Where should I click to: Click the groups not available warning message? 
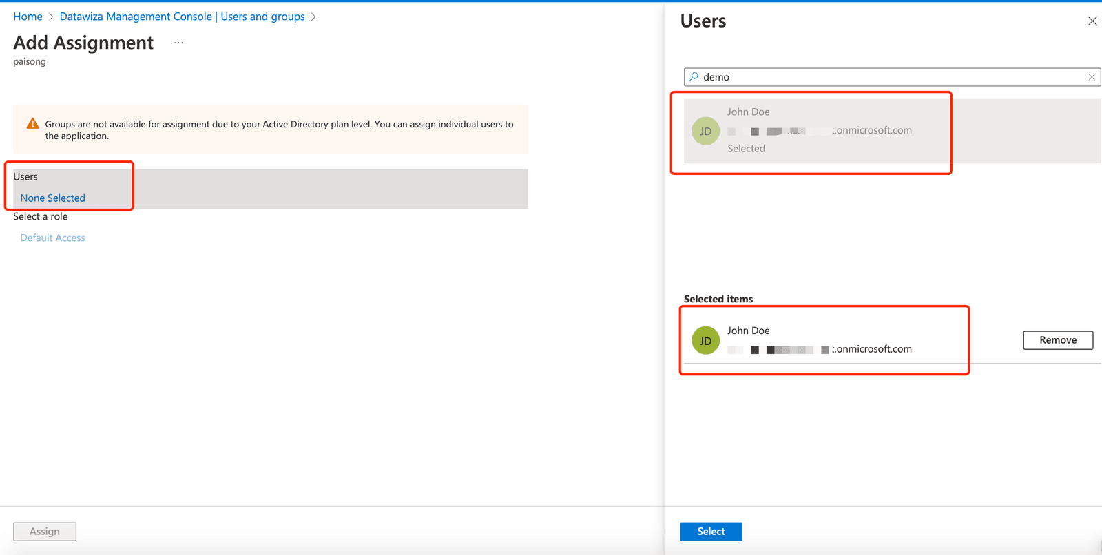pyautogui.click(x=279, y=130)
